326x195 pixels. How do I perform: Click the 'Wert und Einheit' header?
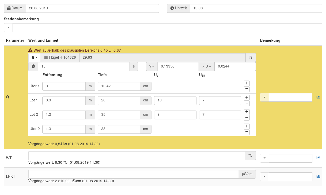coord(43,40)
